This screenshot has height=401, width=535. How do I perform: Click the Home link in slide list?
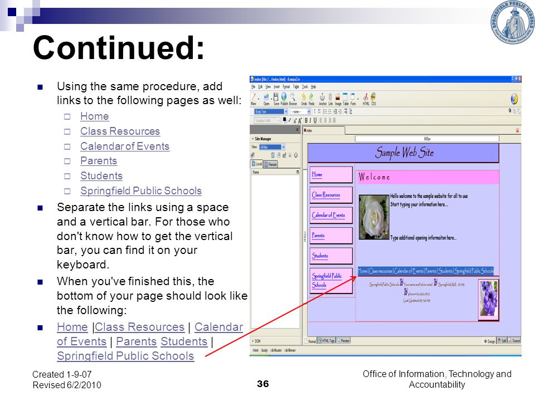(95, 116)
